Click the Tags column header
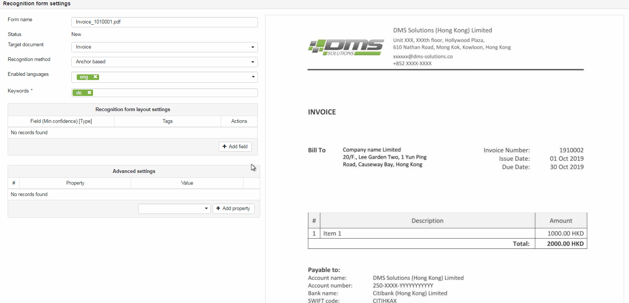The width and height of the screenshot is (629, 303). point(168,121)
